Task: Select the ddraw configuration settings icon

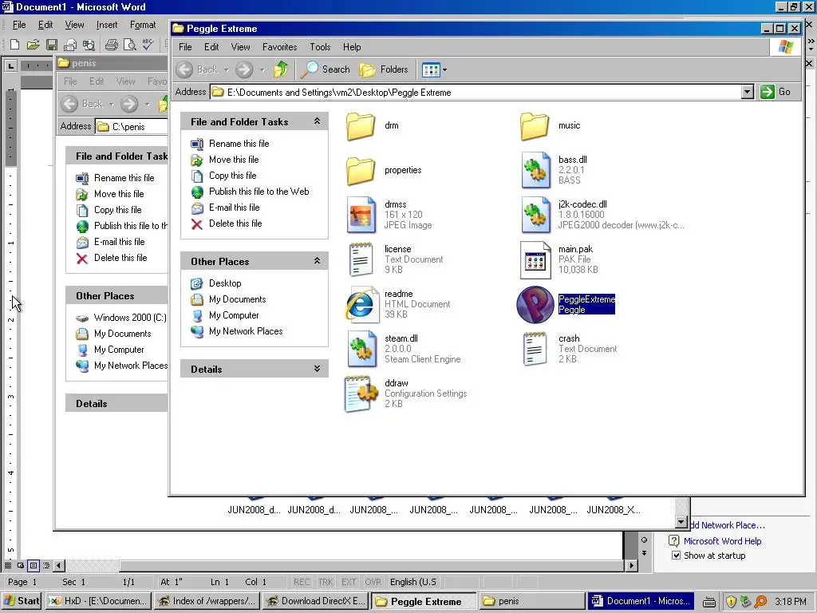Action: (361, 394)
